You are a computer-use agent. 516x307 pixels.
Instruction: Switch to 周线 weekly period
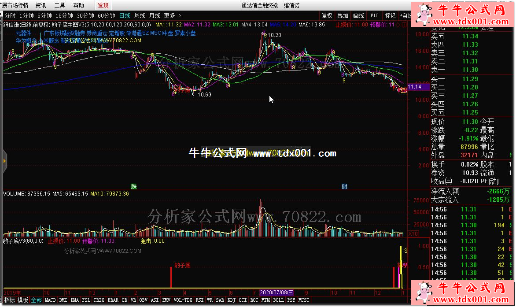tap(140, 15)
